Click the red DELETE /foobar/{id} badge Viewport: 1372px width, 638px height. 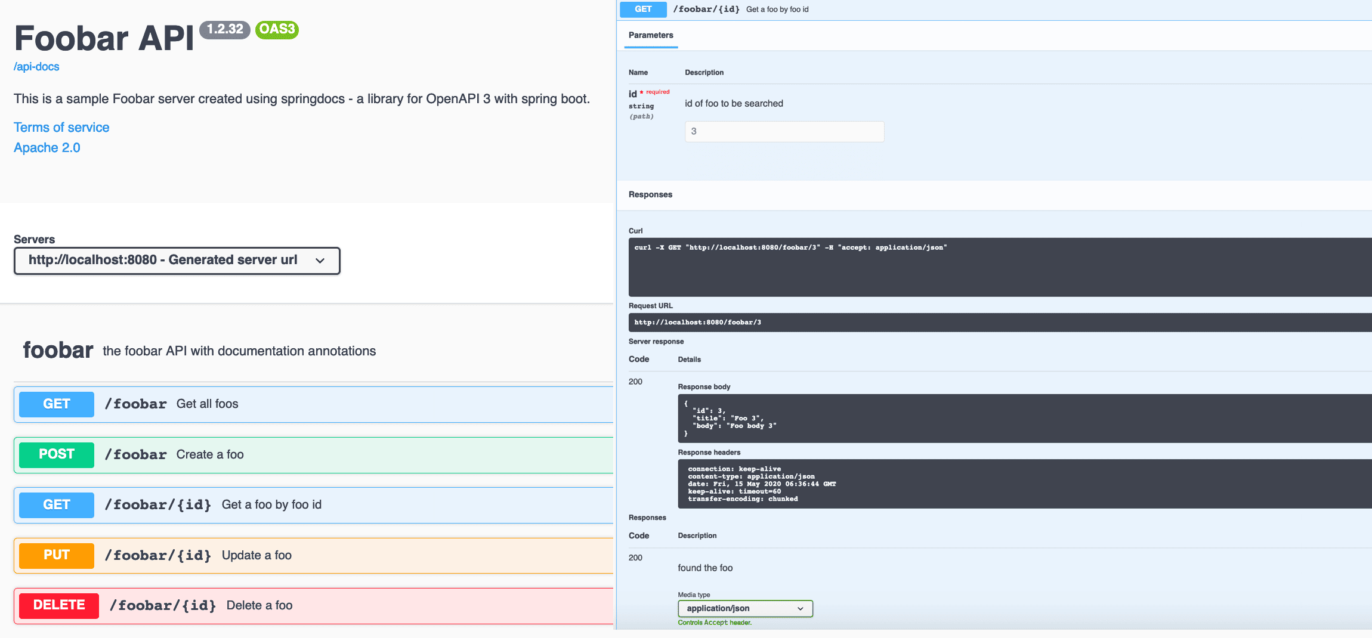pos(58,605)
